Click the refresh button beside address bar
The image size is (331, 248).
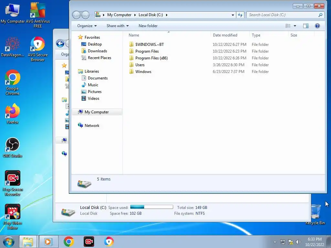coord(240,15)
